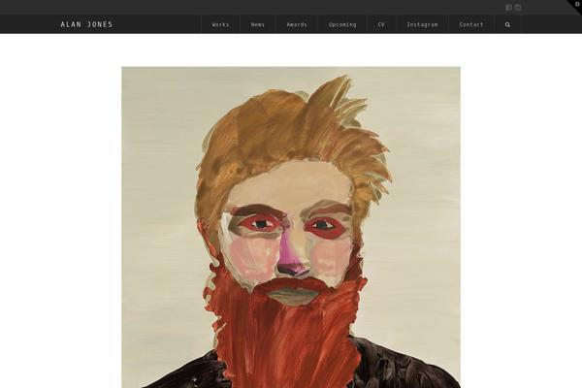Click the portrait's right red-rimmed eye
Image resolution: width=582 pixels, height=388 pixels.
(326, 228)
